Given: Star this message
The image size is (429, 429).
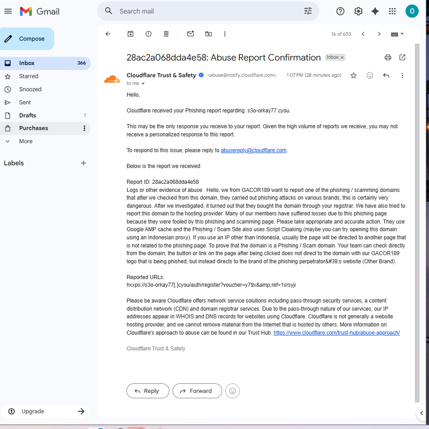Looking at the screenshot, I should (x=354, y=75).
